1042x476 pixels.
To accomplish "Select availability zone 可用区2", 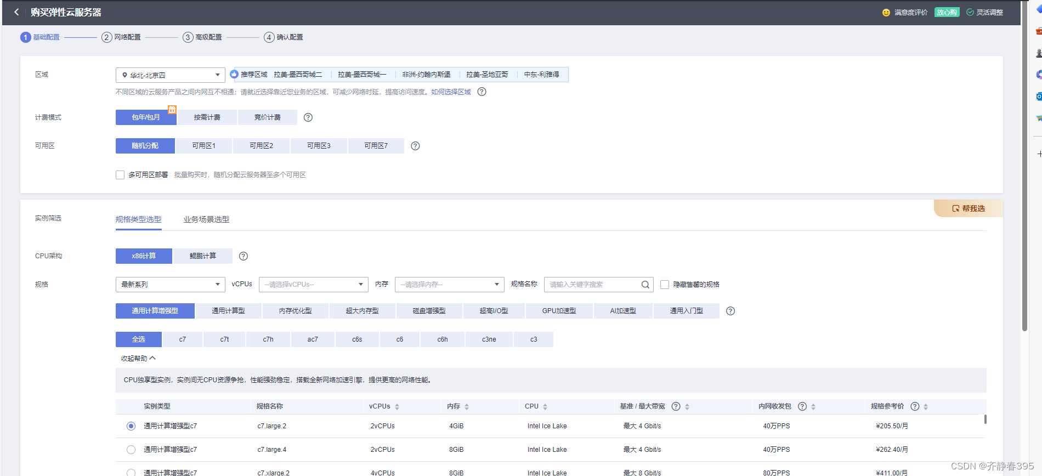I will 262,146.
